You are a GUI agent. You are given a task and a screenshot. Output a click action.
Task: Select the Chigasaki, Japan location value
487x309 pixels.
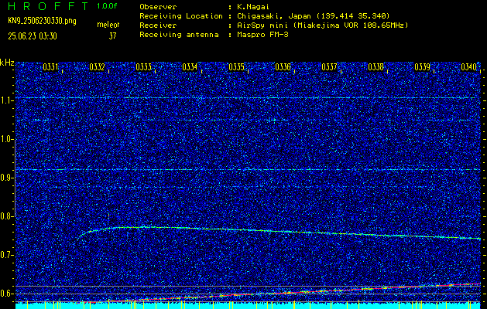(313, 16)
